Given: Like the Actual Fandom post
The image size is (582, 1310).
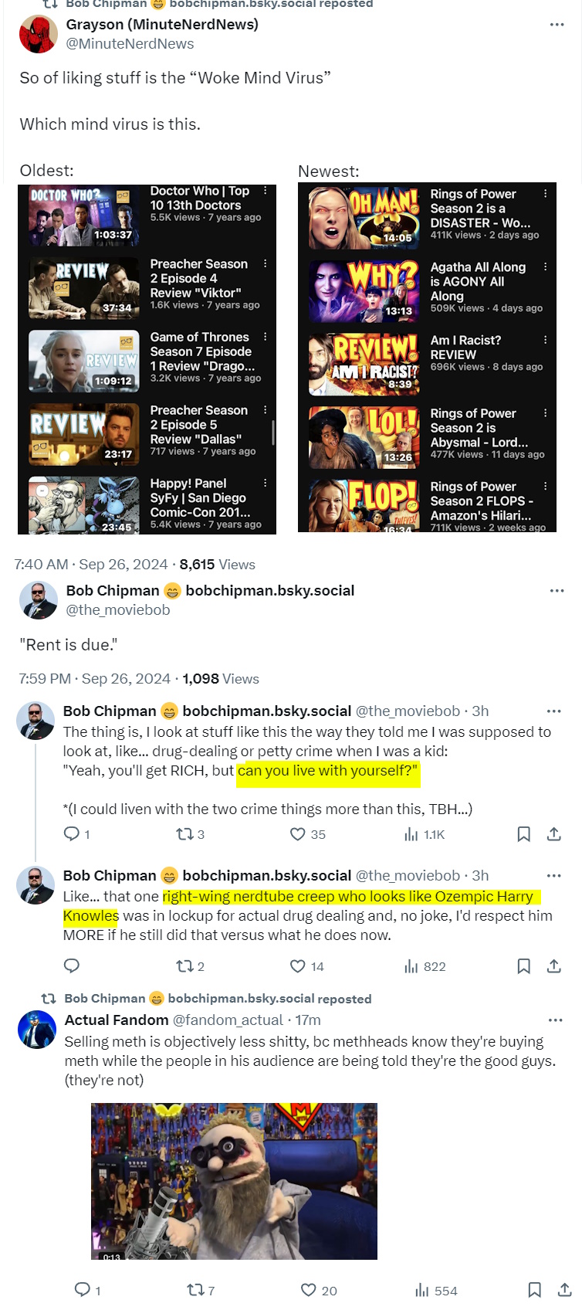Looking at the screenshot, I should coord(309,1290).
